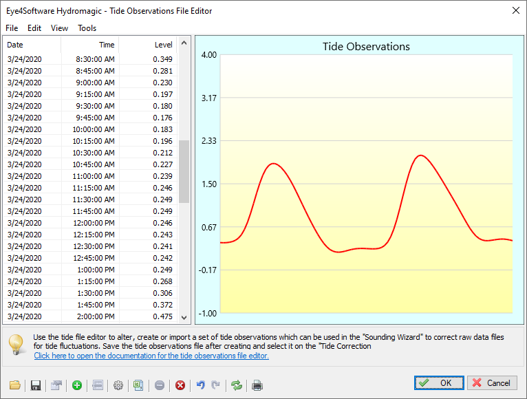
Task: Open a tide file via folder icon
Action: click(x=14, y=385)
